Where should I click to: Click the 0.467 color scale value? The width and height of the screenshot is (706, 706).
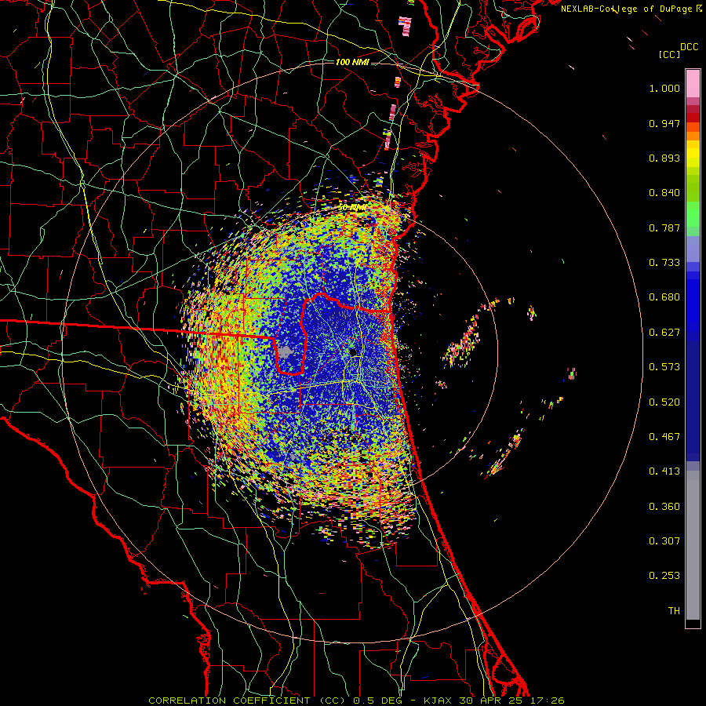664,437
